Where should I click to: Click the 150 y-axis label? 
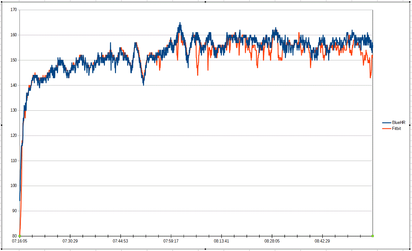tap(14, 60)
